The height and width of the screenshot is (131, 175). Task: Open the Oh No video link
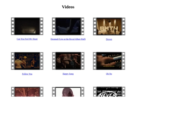click(109, 74)
